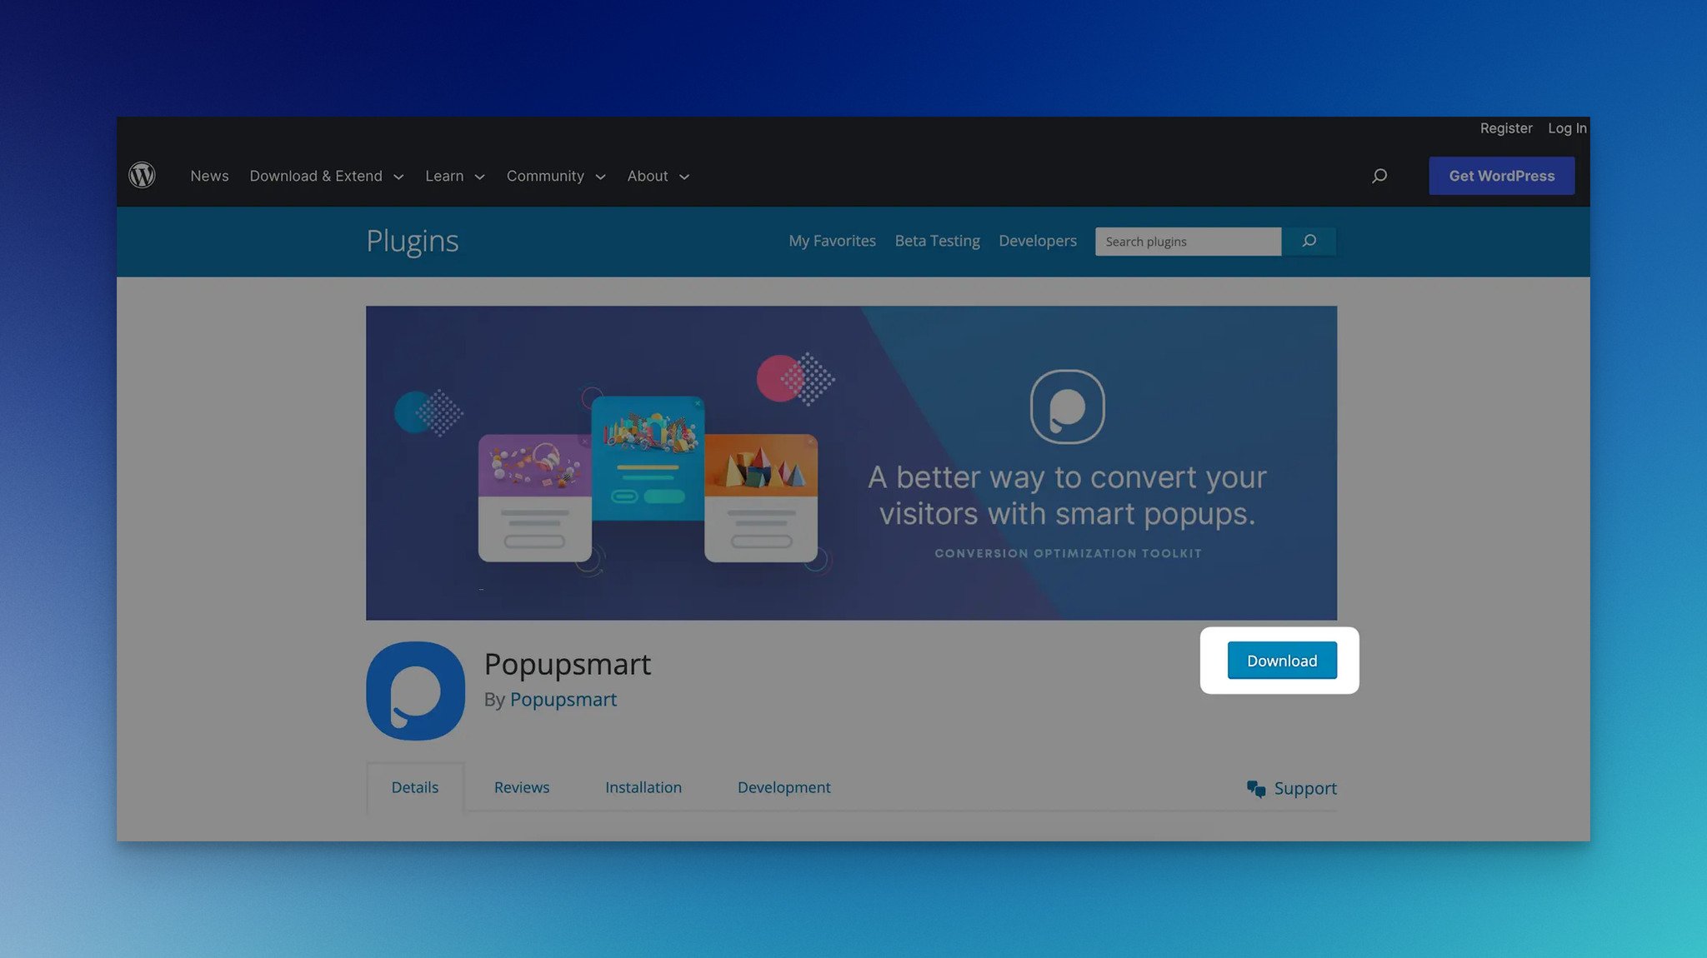Navigate to the Development tab

pos(784,786)
